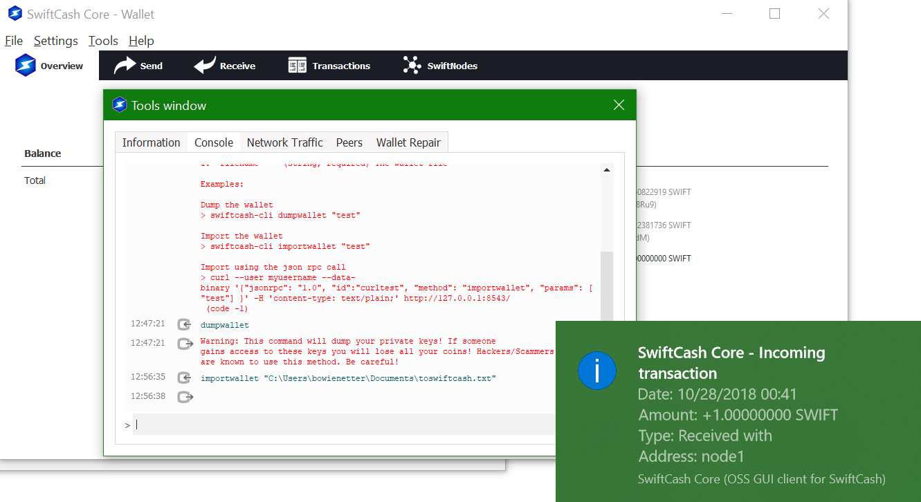This screenshot has height=502, width=921.
Task: Open the SwiftNodes page
Action: click(440, 66)
